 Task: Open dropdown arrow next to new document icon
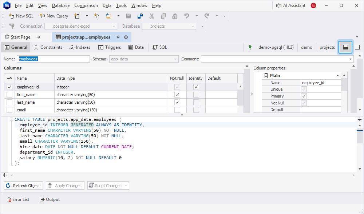(87, 16)
